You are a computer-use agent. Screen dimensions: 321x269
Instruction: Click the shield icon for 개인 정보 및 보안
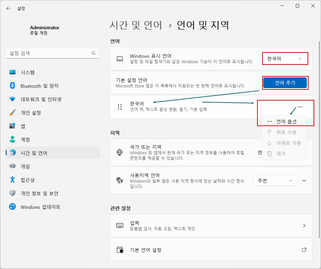pos(12,193)
